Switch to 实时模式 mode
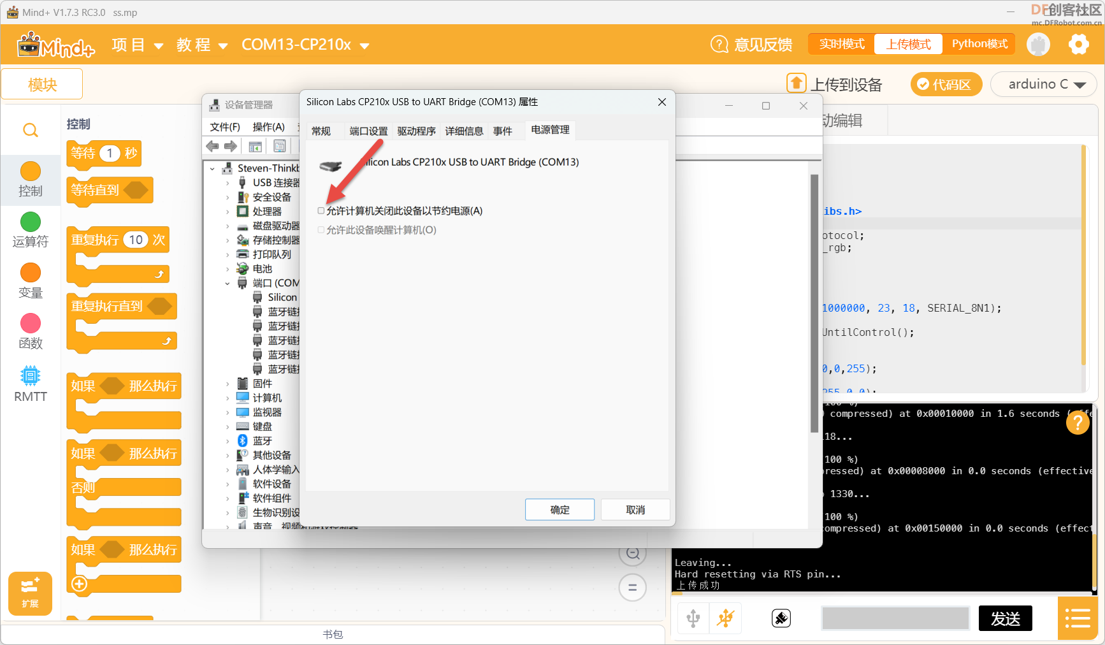This screenshot has width=1105, height=645. coord(842,44)
